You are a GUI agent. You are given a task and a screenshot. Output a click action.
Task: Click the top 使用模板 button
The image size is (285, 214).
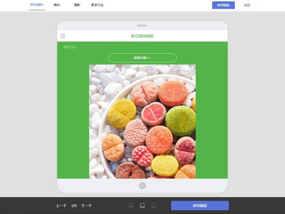(x=223, y=5)
